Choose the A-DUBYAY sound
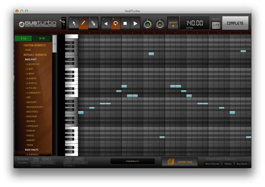Viewport: 265px width, 187px height. (x=31, y=78)
